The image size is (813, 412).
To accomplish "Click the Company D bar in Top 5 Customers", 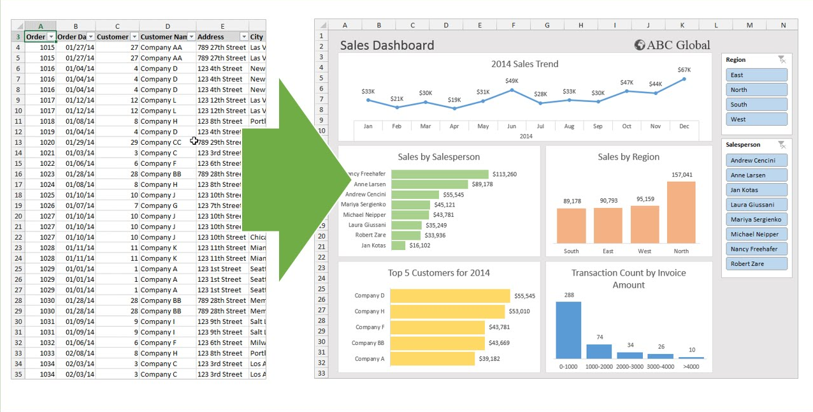I will point(450,296).
